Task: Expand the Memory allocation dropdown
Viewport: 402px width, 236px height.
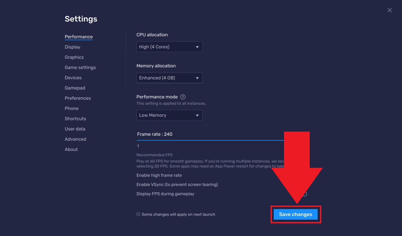Action: (x=169, y=78)
